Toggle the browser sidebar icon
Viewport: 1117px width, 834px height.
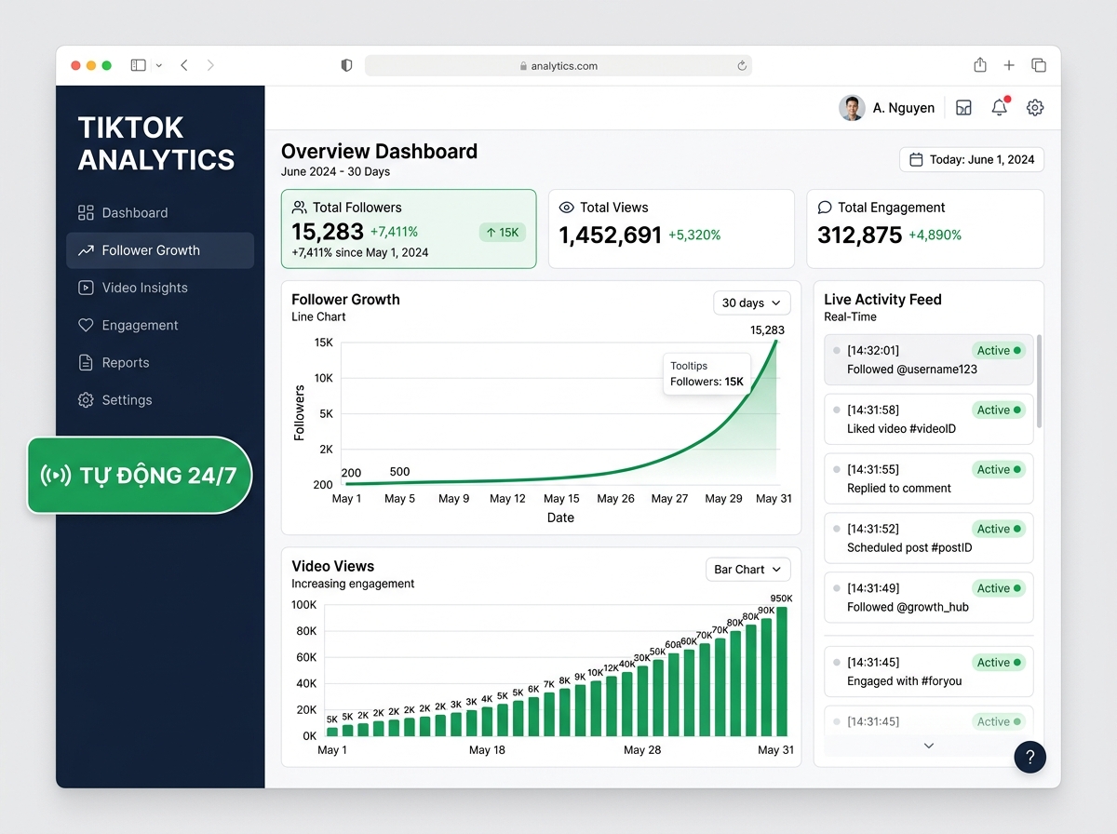138,65
